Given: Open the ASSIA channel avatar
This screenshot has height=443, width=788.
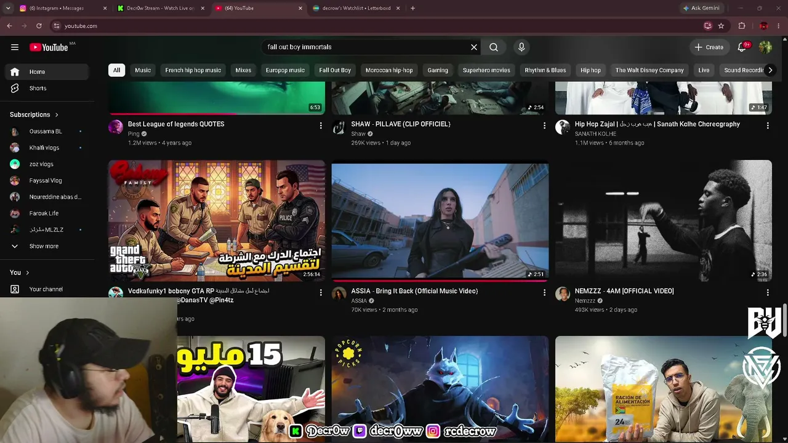Looking at the screenshot, I should coord(339,294).
